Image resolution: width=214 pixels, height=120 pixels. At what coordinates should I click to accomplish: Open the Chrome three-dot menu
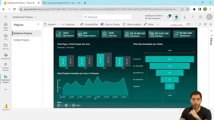[x=210, y=9]
